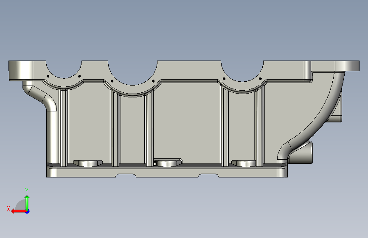Click the red X axis arrow of the triad
This screenshot has height=238, width=368.
tap(19, 211)
